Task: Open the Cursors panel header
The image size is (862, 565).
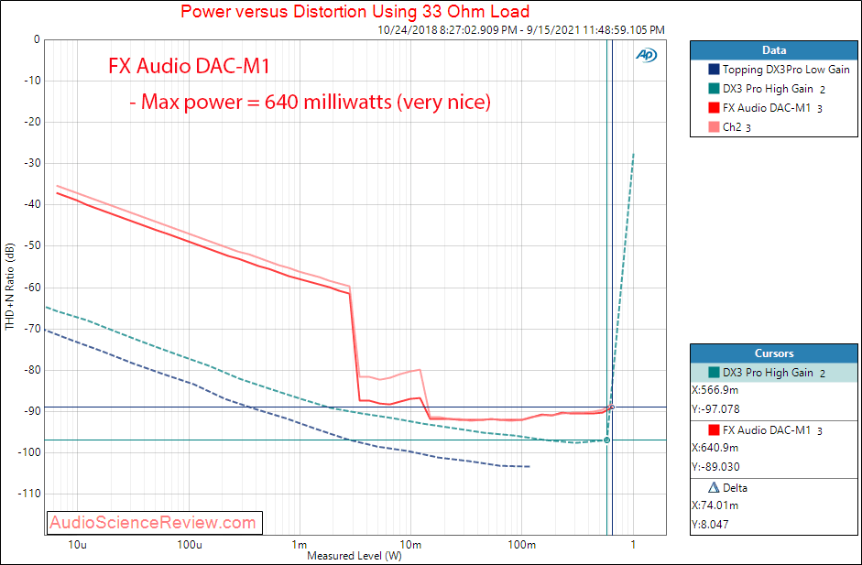Action: click(773, 353)
